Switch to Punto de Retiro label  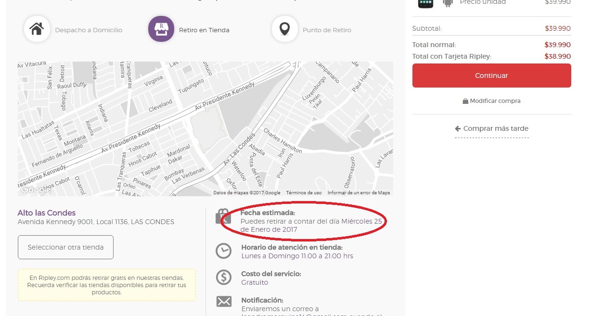pyautogui.click(x=327, y=30)
